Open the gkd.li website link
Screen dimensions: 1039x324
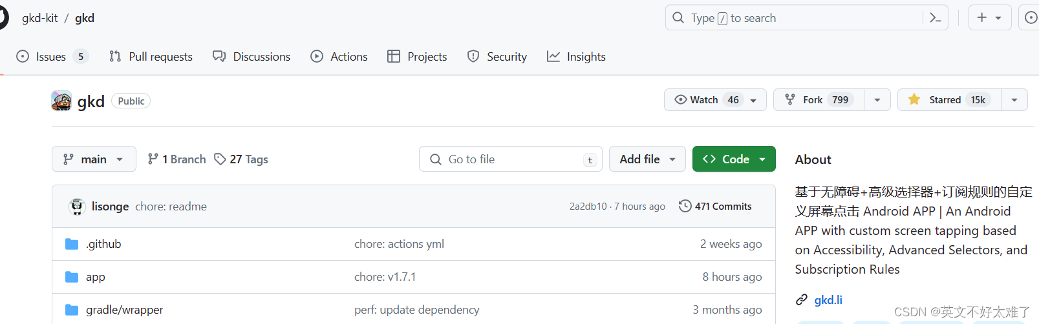click(828, 300)
